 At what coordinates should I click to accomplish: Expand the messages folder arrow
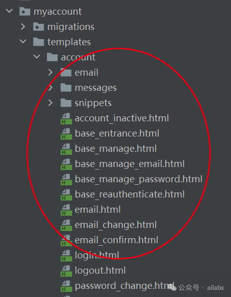(50, 88)
